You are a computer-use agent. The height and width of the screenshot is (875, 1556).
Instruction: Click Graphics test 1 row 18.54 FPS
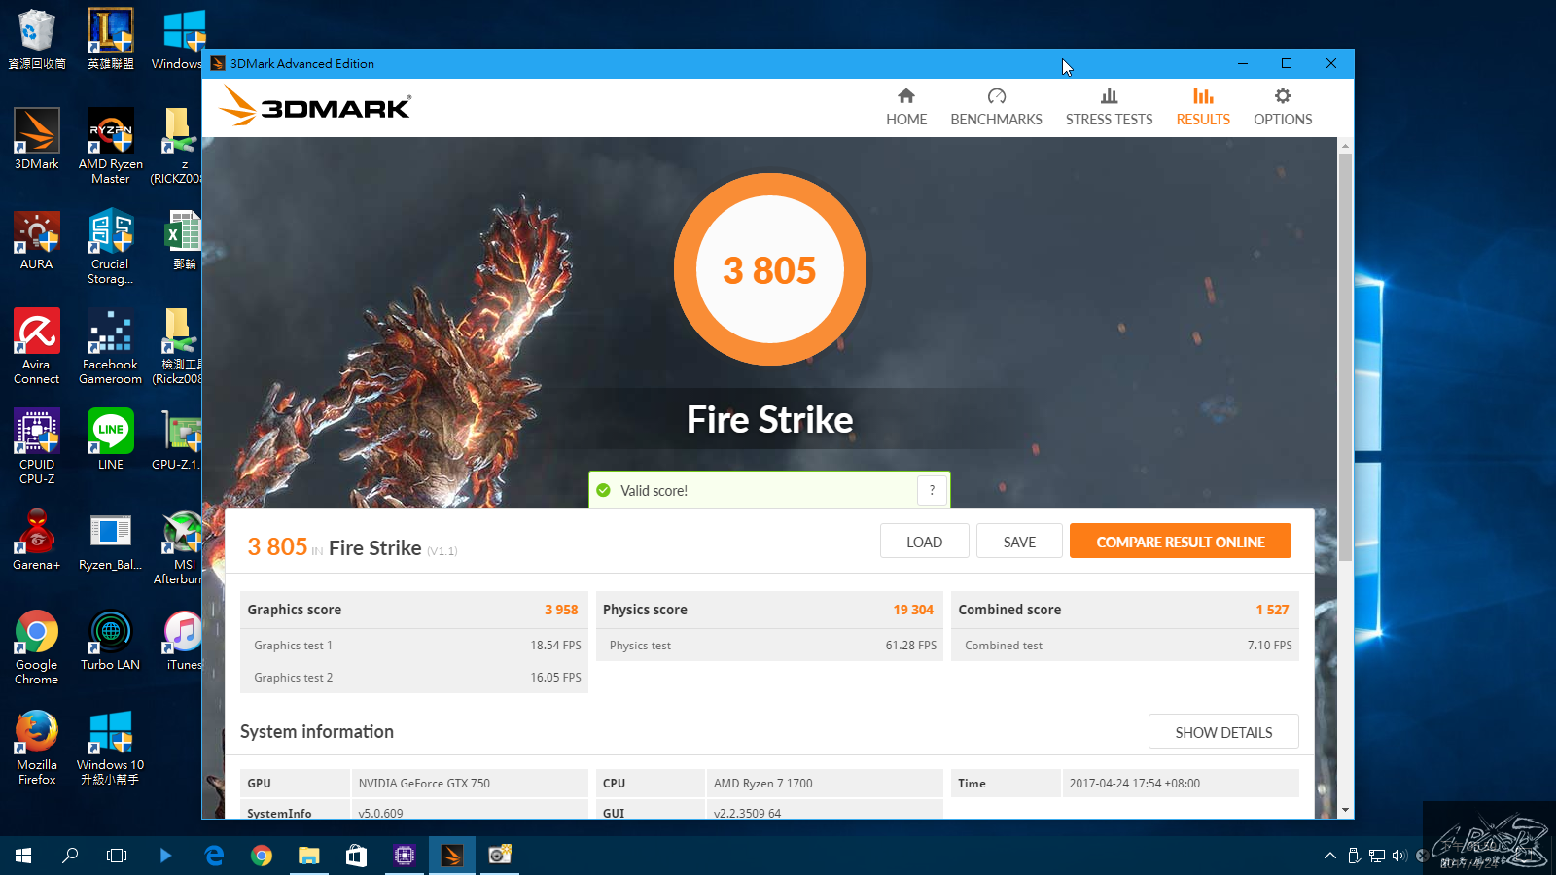[x=414, y=646]
